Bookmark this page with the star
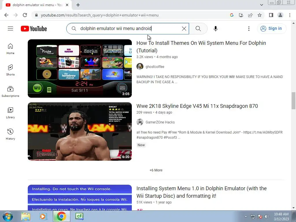Screen dimensions: 296x222 260,15
